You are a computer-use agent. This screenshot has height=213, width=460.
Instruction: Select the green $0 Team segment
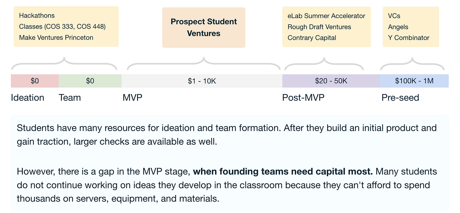pyautogui.click(x=90, y=81)
